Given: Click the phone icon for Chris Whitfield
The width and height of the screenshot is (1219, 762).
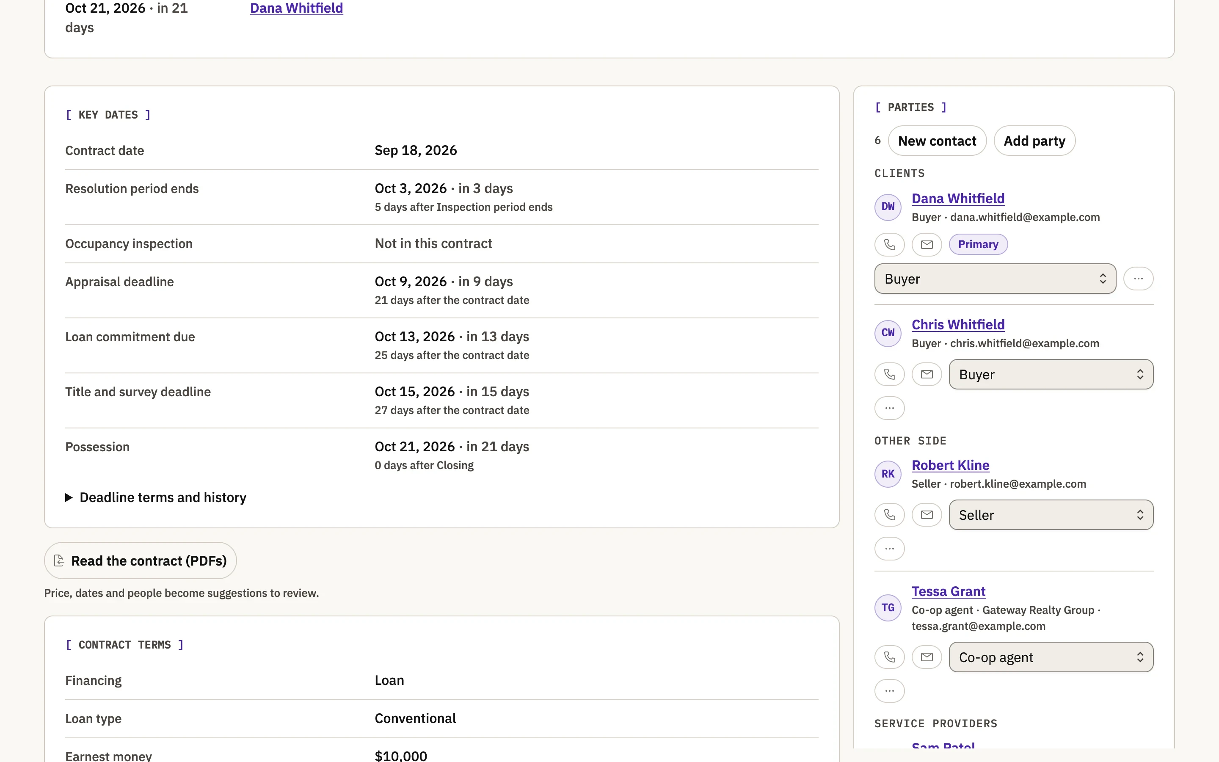Looking at the screenshot, I should [x=889, y=375].
